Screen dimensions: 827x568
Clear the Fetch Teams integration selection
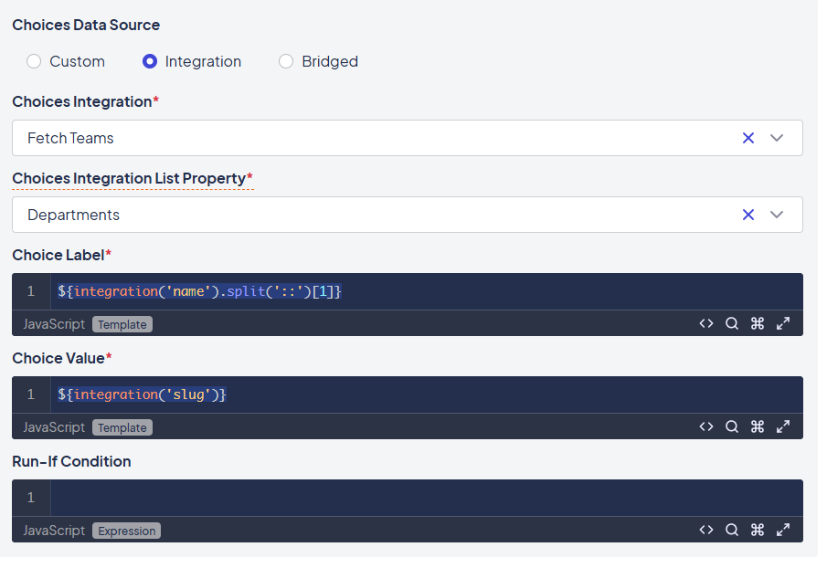(x=747, y=138)
